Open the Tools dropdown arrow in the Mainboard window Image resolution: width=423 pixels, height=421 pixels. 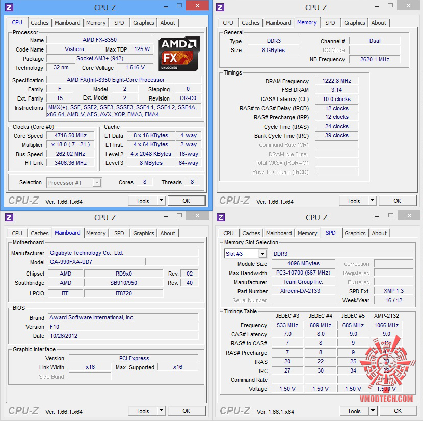162,411
